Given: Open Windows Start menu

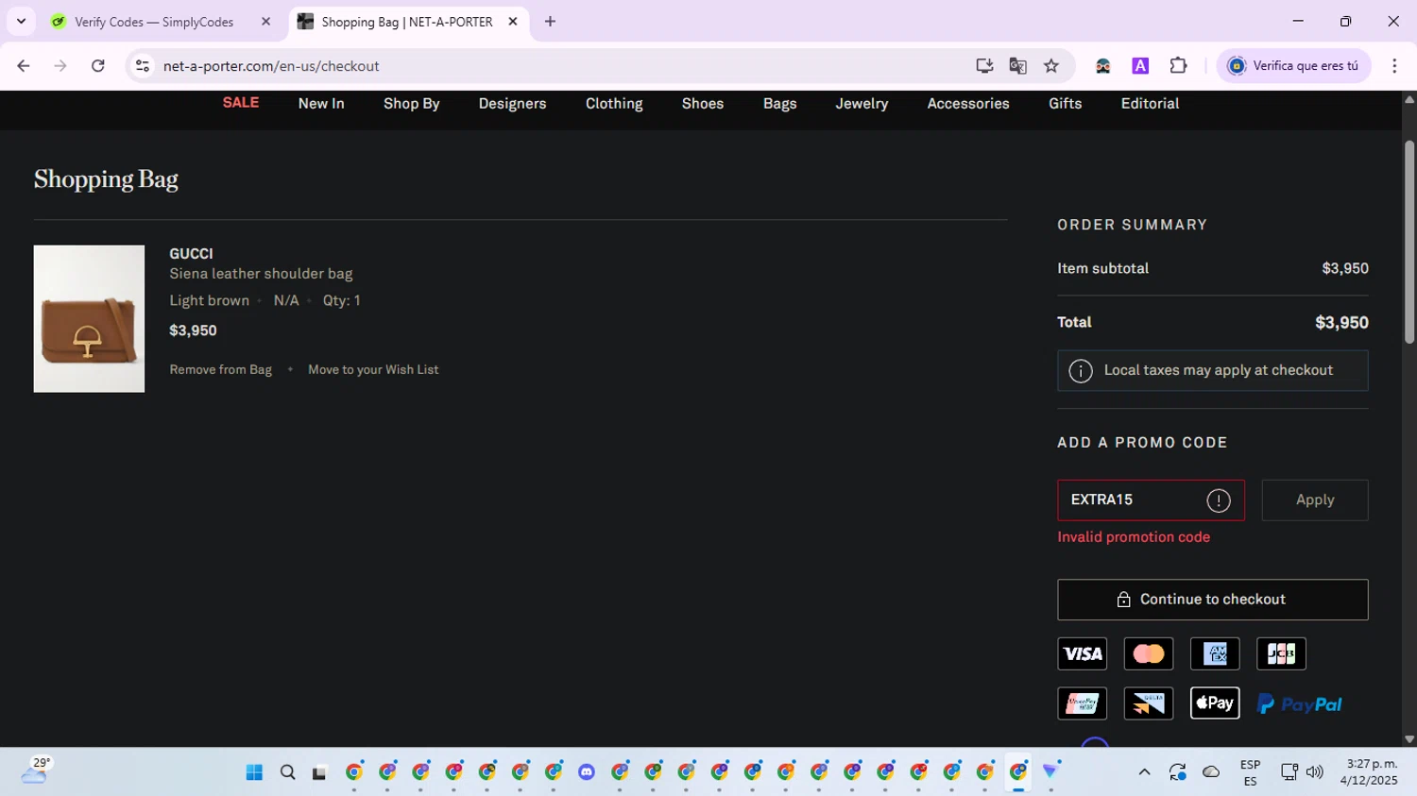Looking at the screenshot, I should 254,772.
